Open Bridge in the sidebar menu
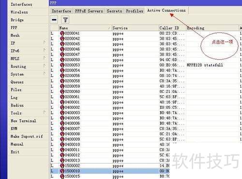Image resolution: width=242 pixels, height=179 pixels. [x=17, y=20]
